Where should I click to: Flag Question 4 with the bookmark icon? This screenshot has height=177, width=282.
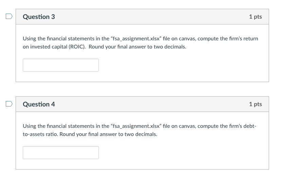coord(9,104)
